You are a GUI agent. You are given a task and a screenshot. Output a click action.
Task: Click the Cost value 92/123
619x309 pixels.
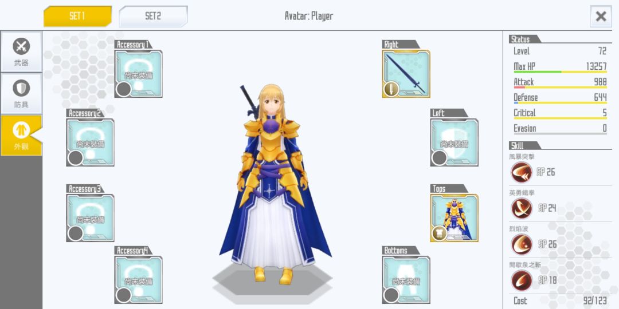click(595, 301)
